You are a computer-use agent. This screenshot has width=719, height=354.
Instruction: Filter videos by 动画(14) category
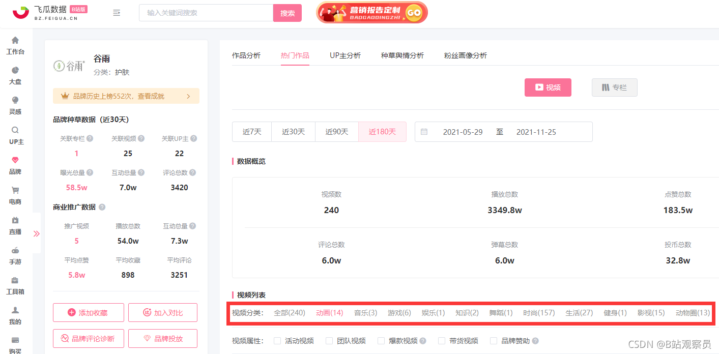[330, 313]
